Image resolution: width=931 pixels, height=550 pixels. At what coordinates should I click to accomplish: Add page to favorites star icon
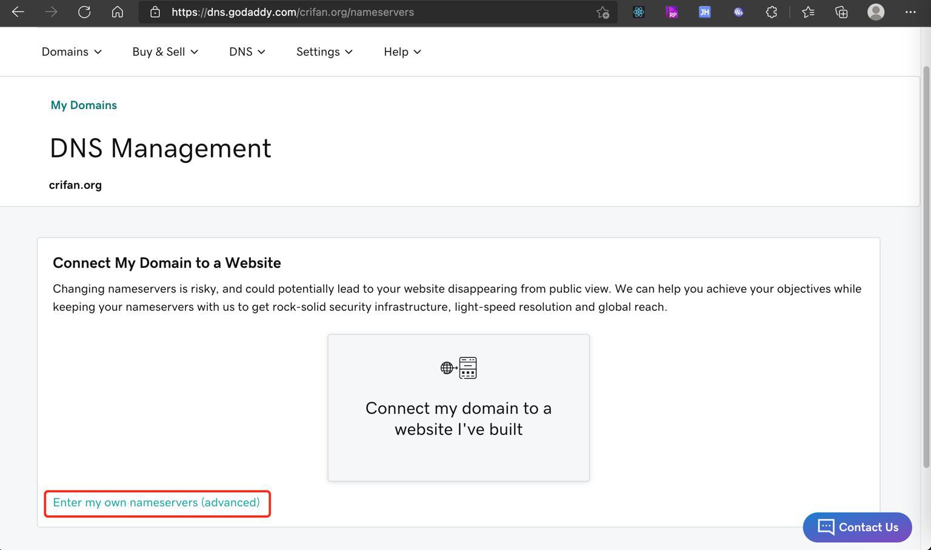coord(602,12)
